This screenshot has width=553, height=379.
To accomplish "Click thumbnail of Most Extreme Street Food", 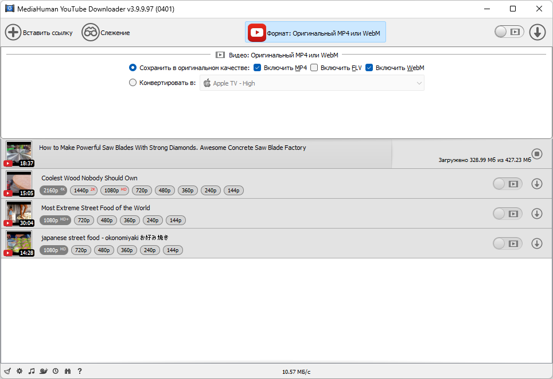I will point(19,214).
